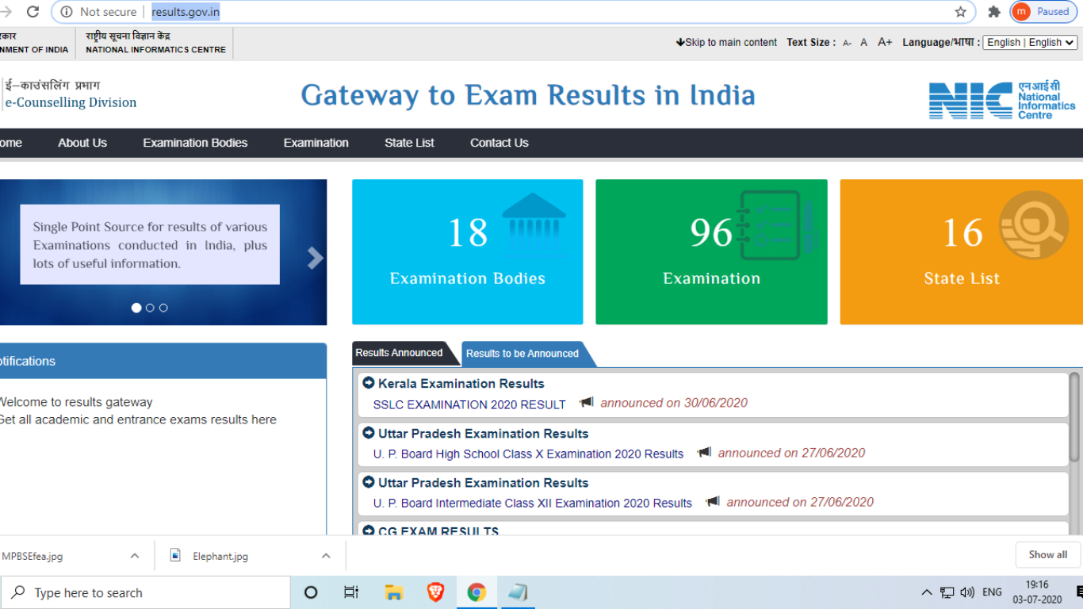The image size is (1083, 609).
Task: Click the NIC National Informatics Centre logo
Action: tap(1002, 101)
